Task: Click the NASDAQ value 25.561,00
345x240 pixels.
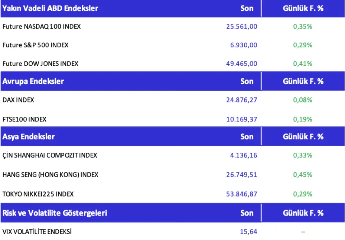Action: point(241,26)
